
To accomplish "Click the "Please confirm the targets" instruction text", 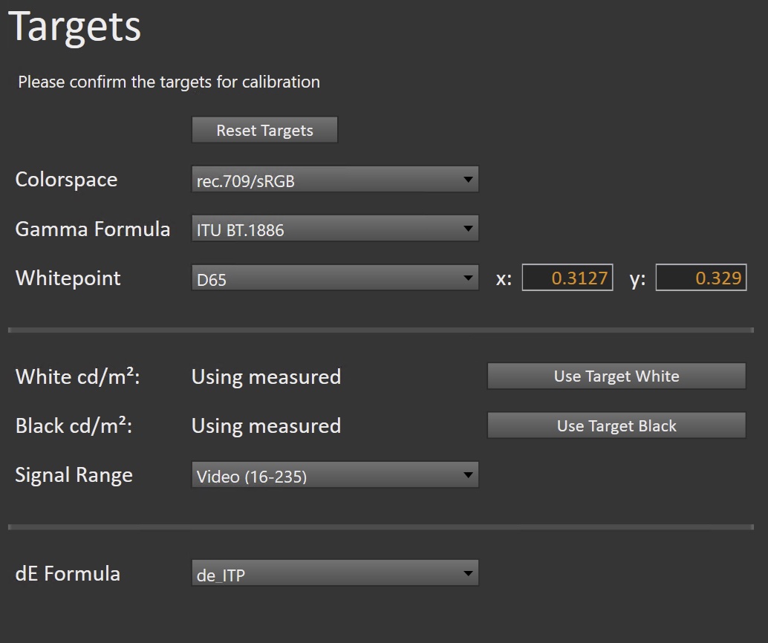I will point(169,82).
